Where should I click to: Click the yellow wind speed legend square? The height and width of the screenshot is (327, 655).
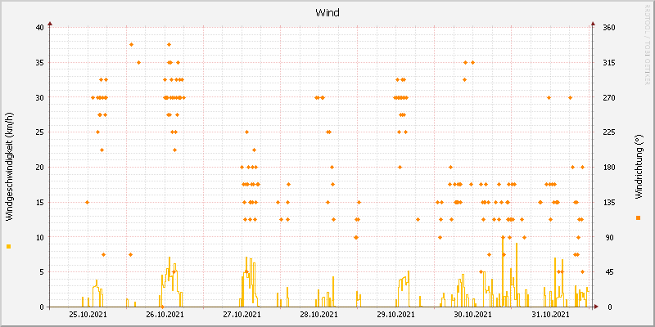[x=9, y=247]
